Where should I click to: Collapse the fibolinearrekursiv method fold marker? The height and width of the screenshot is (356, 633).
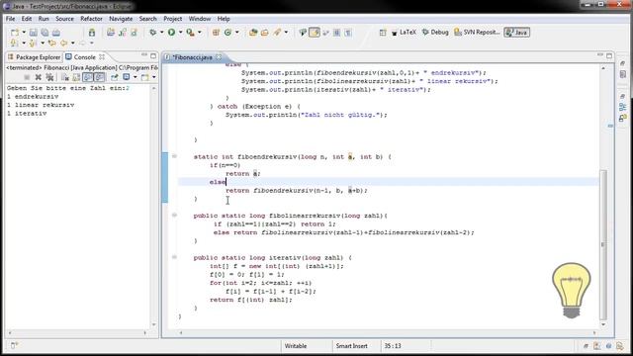point(174,216)
